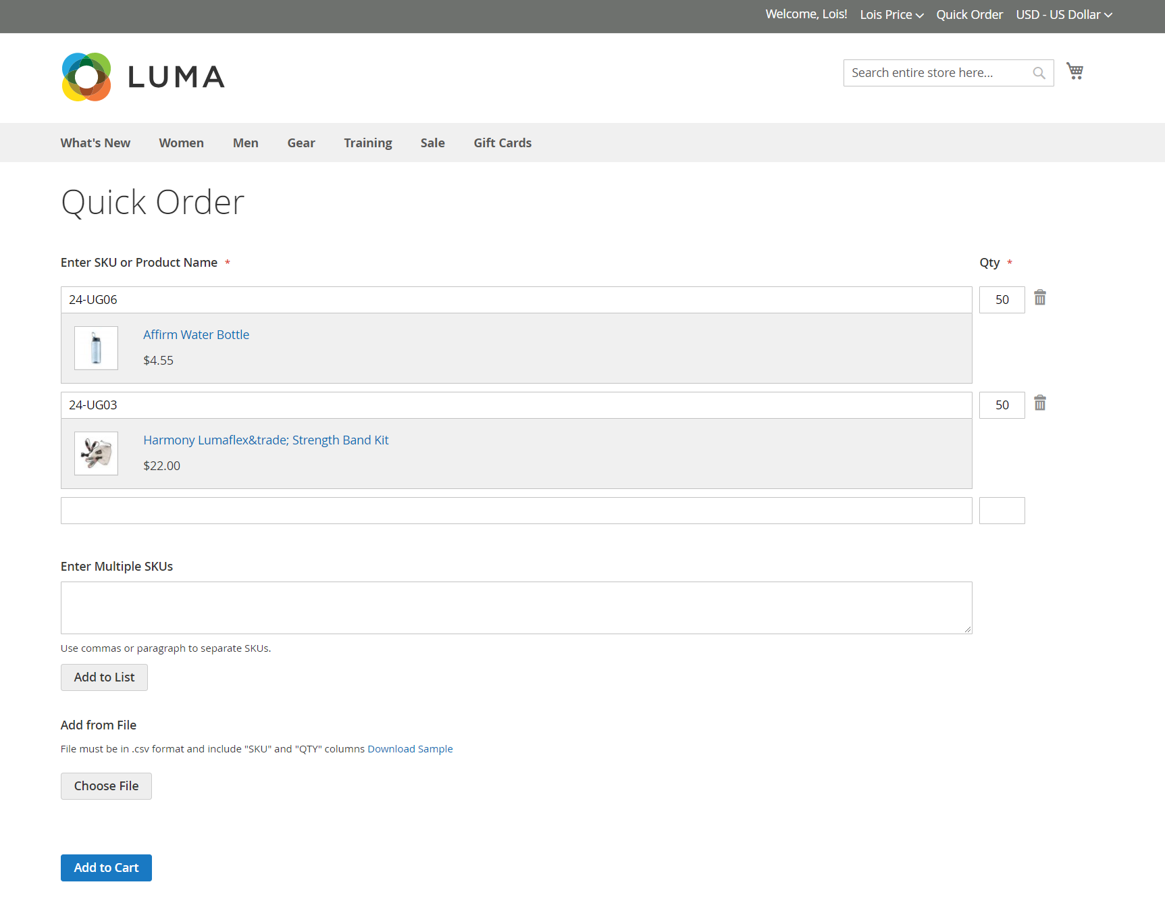
Task: Remove Affirm Water Bottle with trash icon
Action: (1040, 298)
